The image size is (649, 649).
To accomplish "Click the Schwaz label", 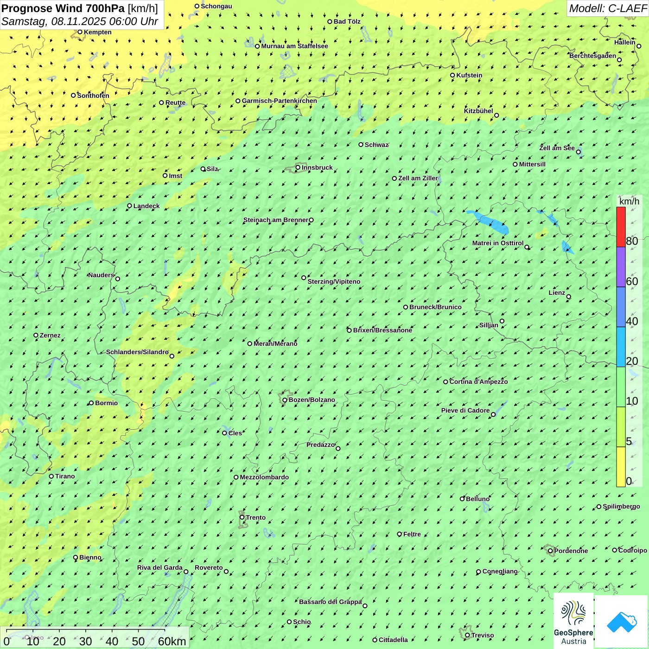I will pos(376,145).
